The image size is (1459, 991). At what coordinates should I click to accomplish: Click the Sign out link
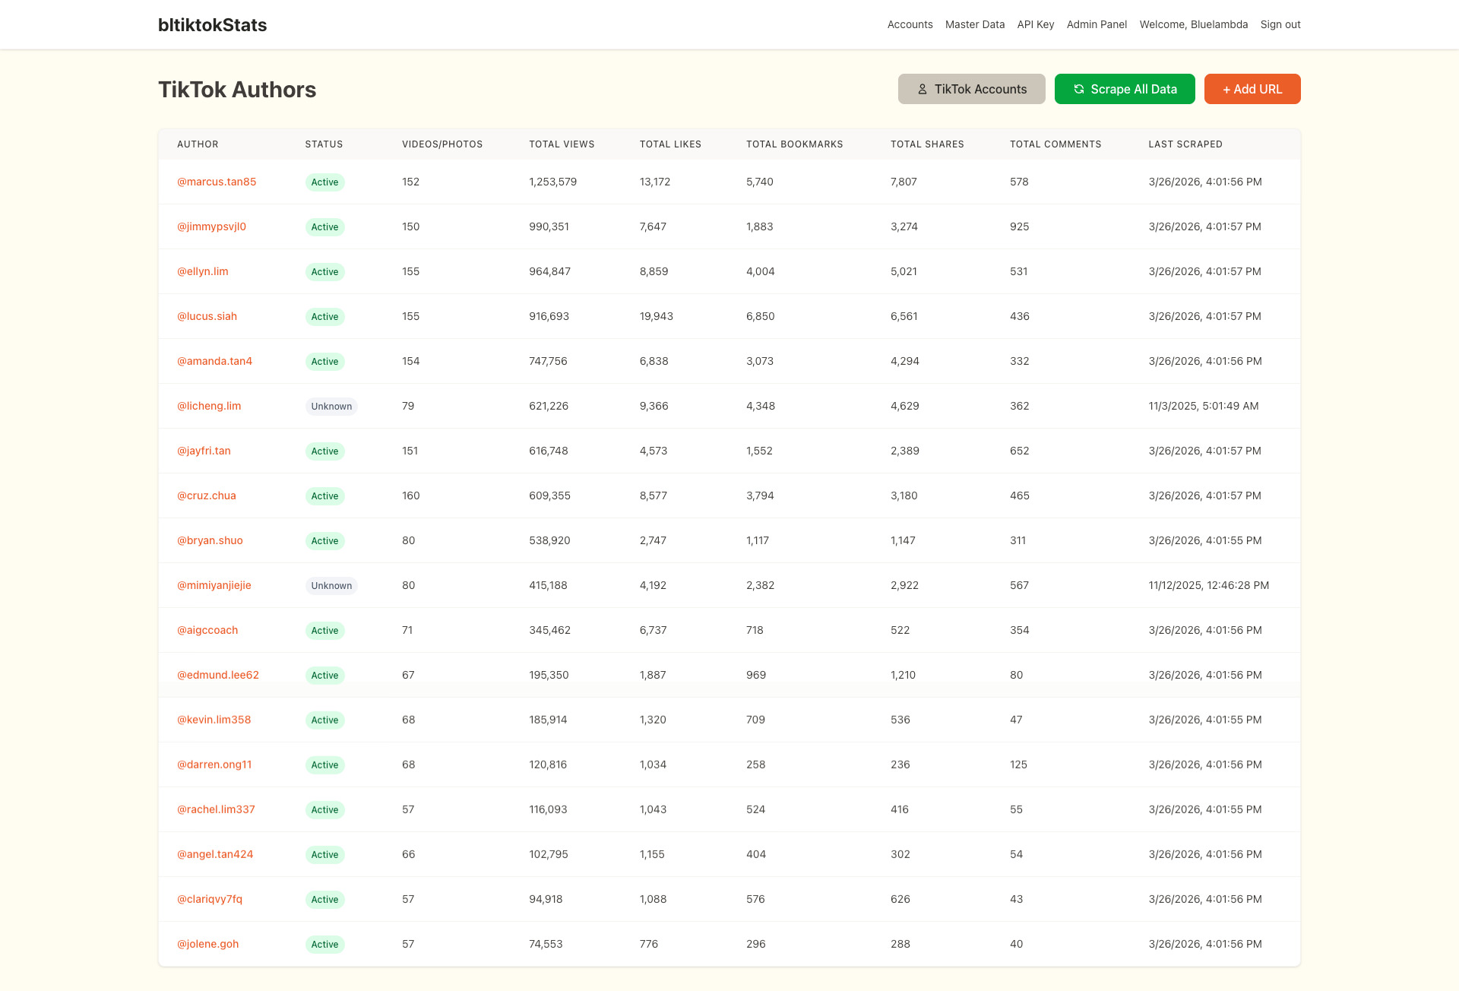pyautogui.click(x=1280, y=24)
